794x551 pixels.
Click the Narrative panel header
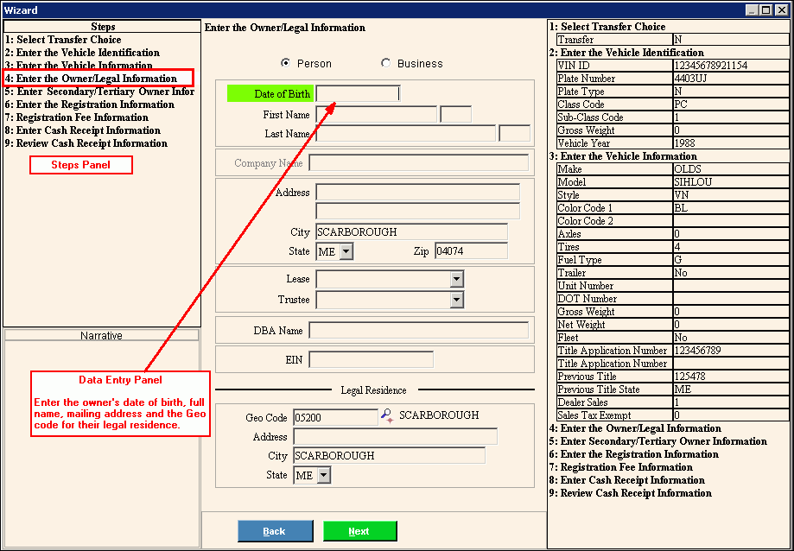point(101,335)
